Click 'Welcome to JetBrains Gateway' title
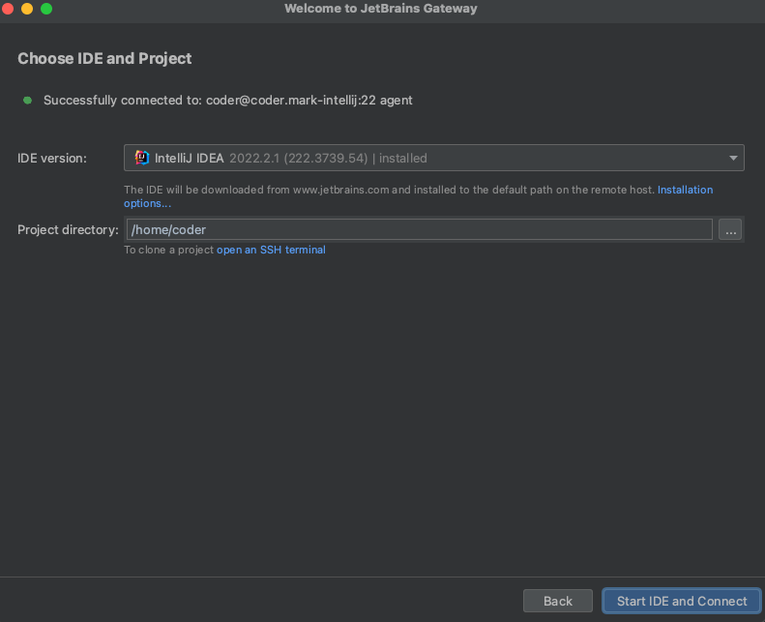The width and height of the screenshot is (765, 622). point(381,9)
